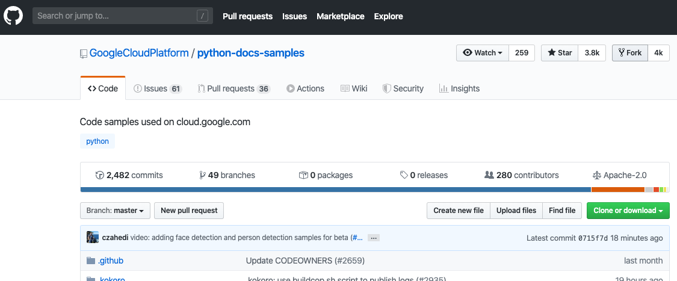Click blue Python segment of language bar
Viewport: 677px width, 281px height.
335,190
